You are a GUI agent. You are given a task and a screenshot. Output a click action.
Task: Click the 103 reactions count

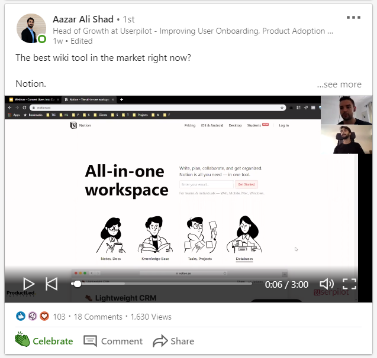[59, 317]
